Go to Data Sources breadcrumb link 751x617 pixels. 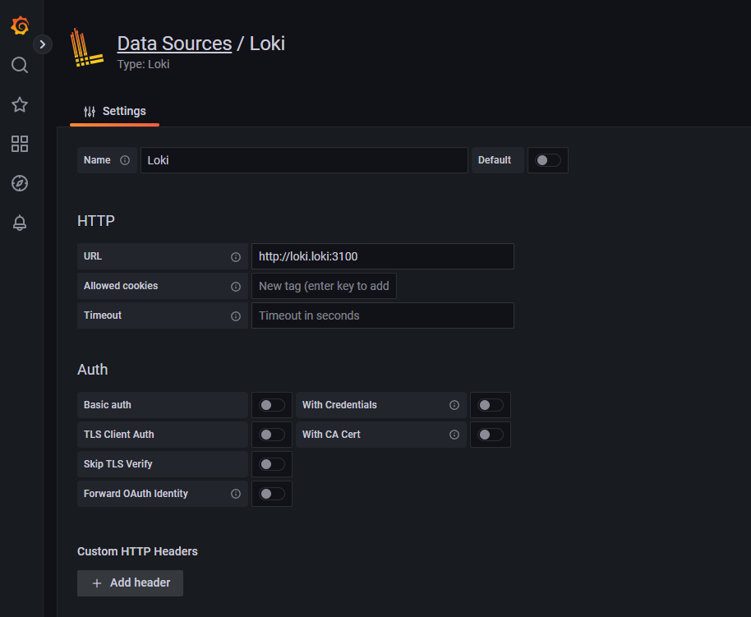174,44
